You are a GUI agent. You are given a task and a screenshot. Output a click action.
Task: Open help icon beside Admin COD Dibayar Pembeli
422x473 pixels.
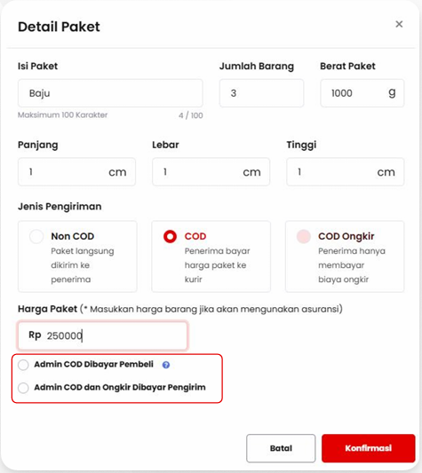(166, 365)
